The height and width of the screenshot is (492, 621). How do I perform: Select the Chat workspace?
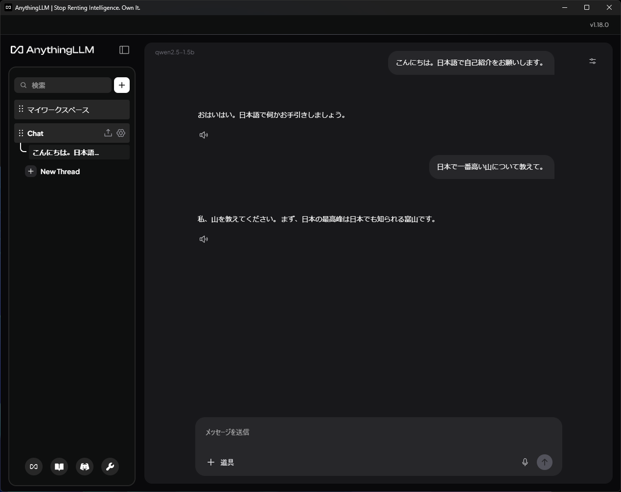[x=72, y=133]
